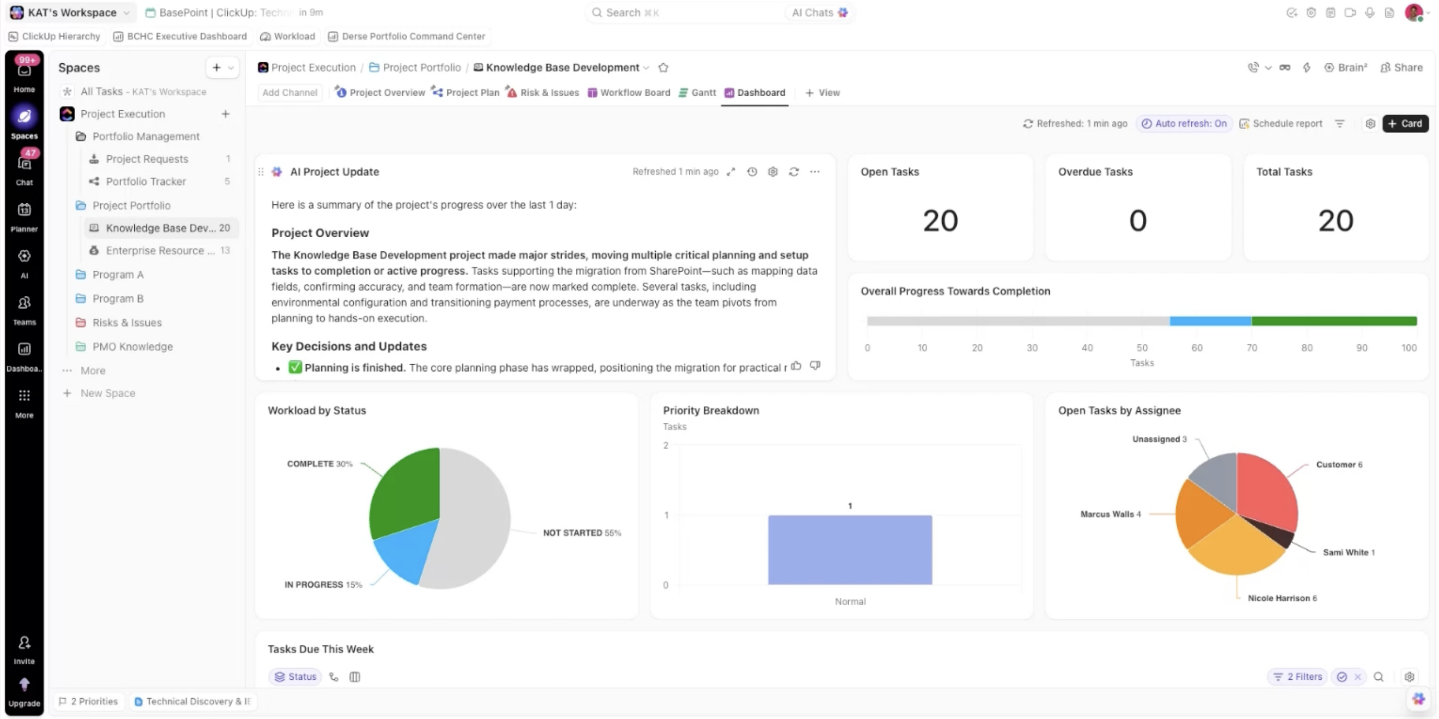
Task: Click the Upgrade arrow icon
Action: click(x=24, y=685)
